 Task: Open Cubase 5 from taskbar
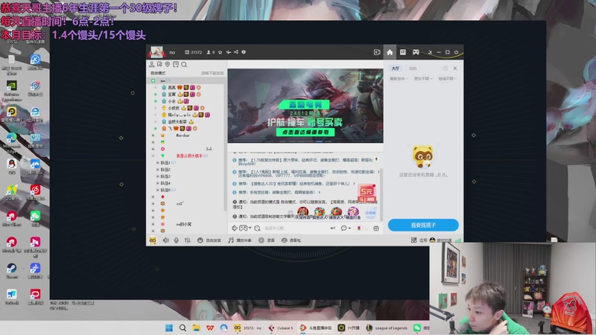(281, 328)
